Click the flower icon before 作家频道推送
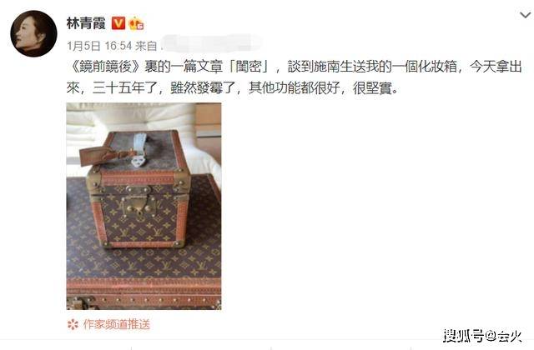Image resolution: width=534 pixels, height=350 pixels. click(x=73, y=324)
